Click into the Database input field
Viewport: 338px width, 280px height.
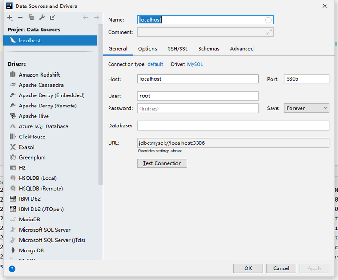[x=233, y=125]
